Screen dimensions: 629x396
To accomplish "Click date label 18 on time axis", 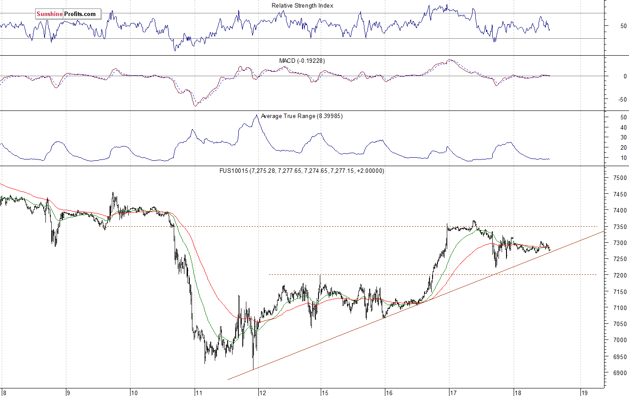I will (x=518, y=393).
